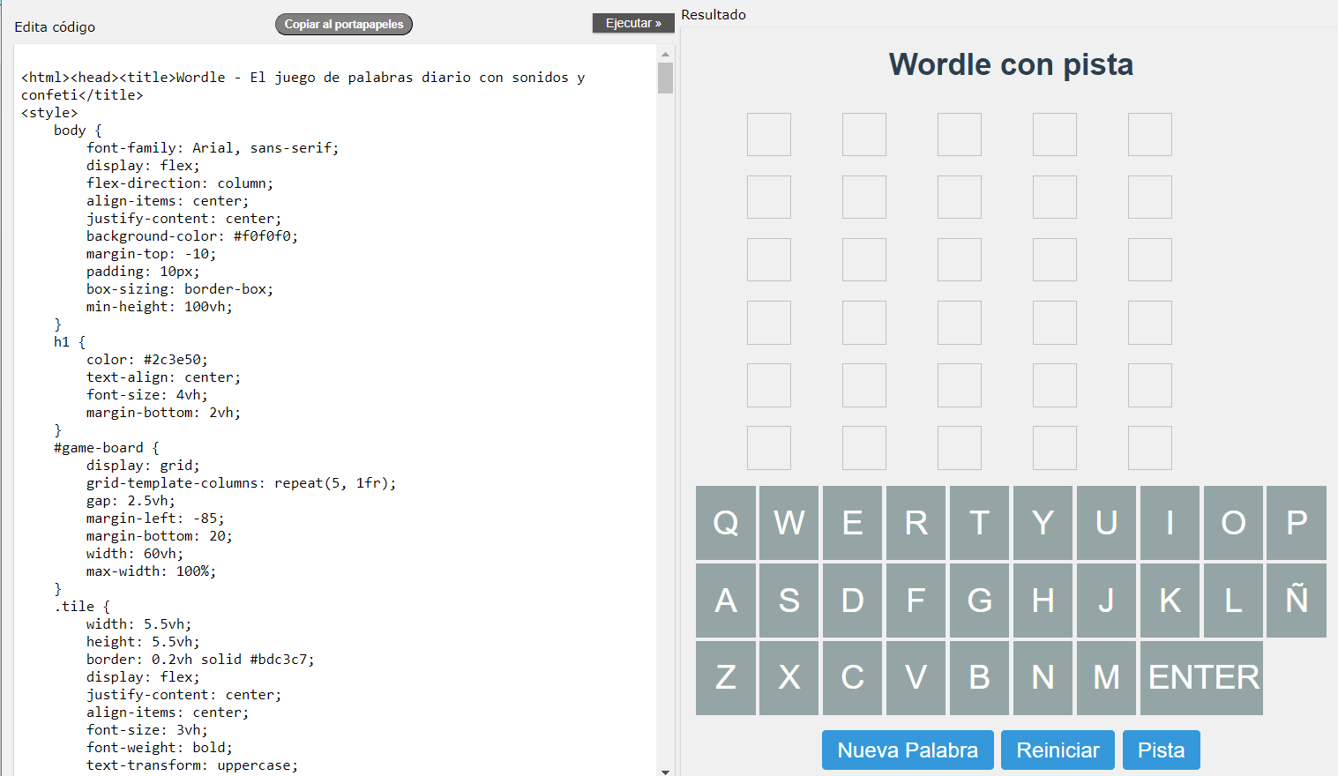Select the C key on the keyboard
The width and height of the screenshot is (1338, 776).
point(853,678)
